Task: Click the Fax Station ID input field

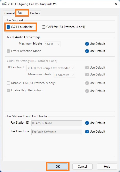Action: 57,123
